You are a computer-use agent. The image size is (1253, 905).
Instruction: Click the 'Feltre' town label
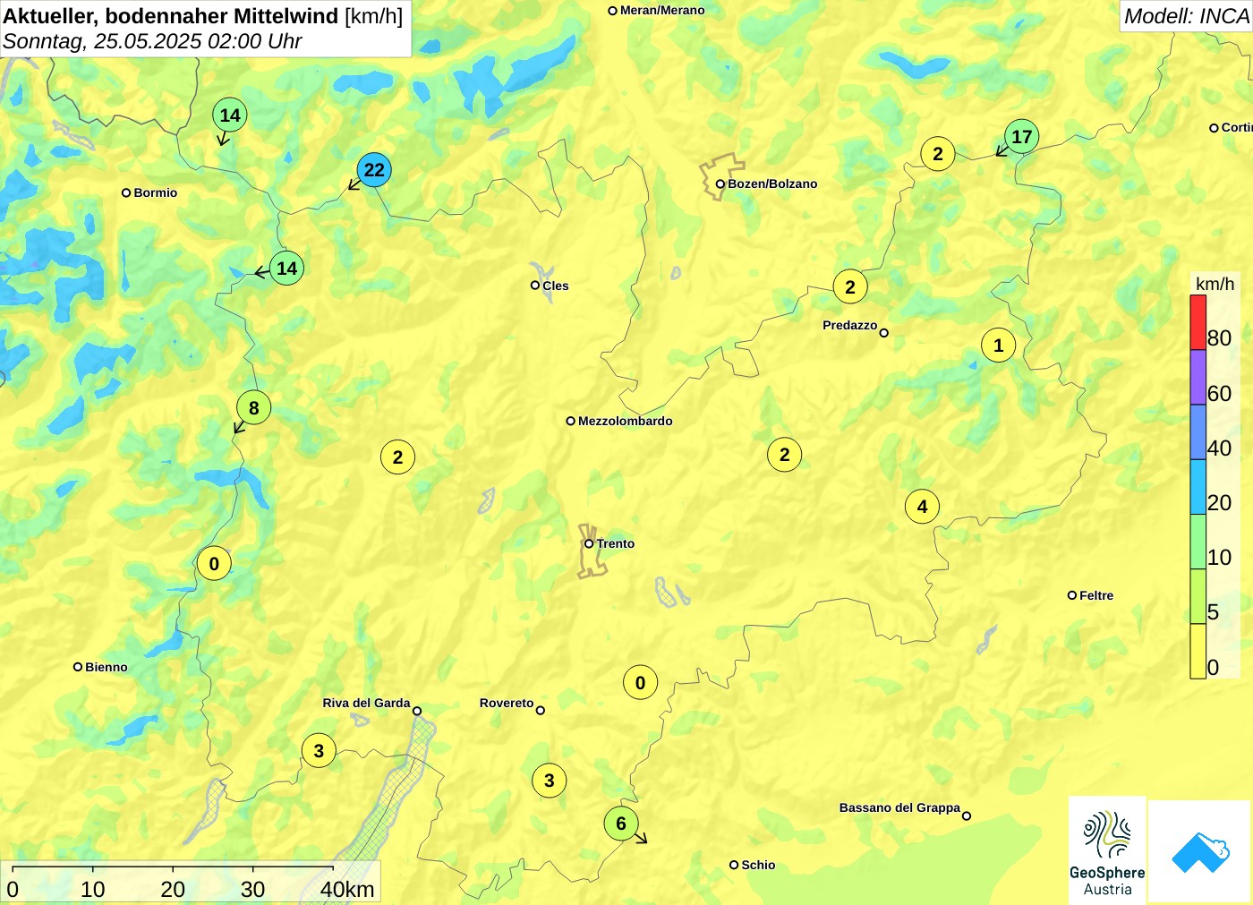1096,595
